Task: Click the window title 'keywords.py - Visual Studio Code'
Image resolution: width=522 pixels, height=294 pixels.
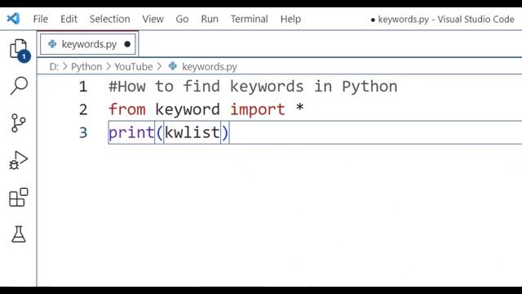Action: [x=446, y=20]
